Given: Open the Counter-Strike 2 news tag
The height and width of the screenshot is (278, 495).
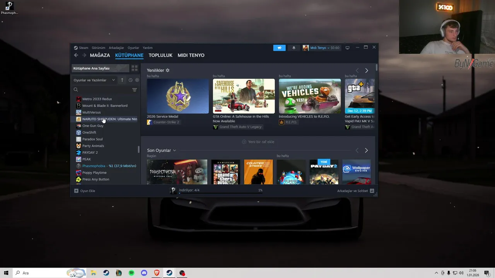Looking at the screenshot, I should [x=163, y=122].
